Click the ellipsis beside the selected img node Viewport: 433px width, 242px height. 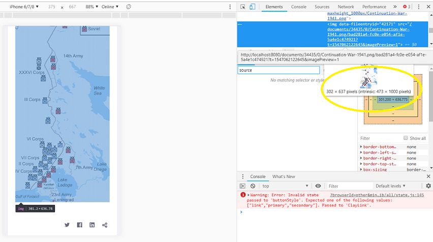(x=240, y=24)
